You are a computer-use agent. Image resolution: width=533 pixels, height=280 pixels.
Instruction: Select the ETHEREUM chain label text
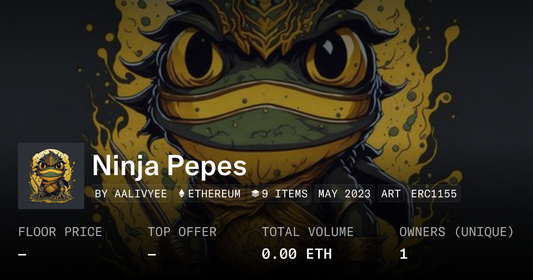point(214,194)
